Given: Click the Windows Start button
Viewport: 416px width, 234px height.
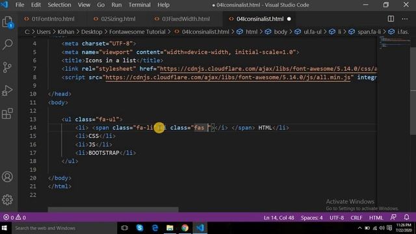Looking at the screenshot, I should pos(5,228).
